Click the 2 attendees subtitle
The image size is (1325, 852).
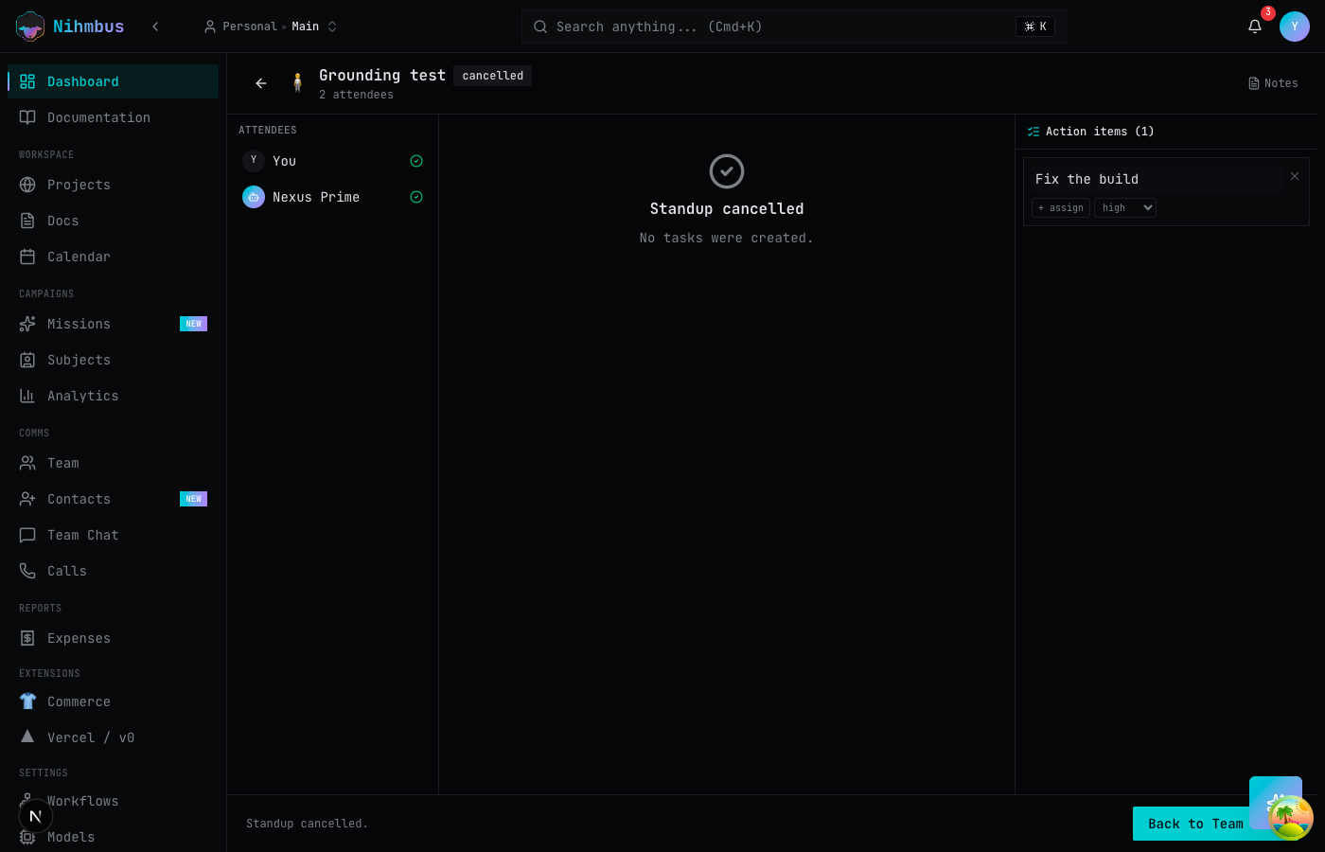click(x=356, y=95)
